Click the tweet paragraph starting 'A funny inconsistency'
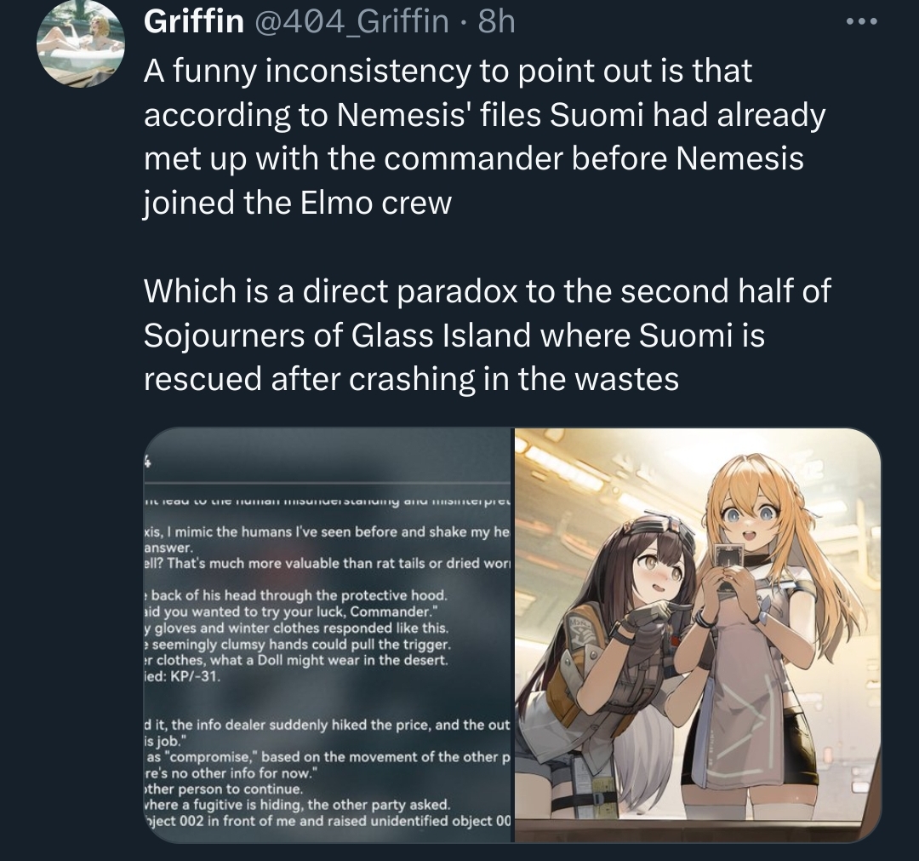 coord(484,136)
